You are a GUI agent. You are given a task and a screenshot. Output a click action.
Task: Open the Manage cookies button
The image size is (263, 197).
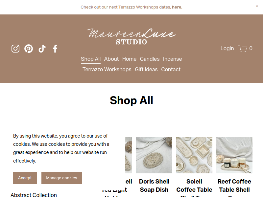coord(62,178)
